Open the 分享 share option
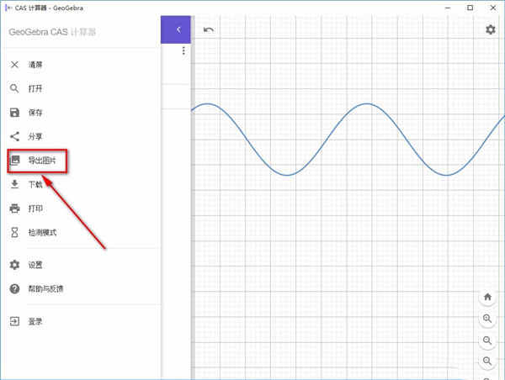 pyautogui.click(x=81, y=136)
